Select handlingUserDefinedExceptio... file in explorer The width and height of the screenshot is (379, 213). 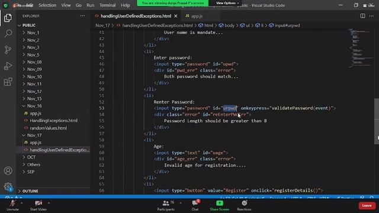(59, 150)
